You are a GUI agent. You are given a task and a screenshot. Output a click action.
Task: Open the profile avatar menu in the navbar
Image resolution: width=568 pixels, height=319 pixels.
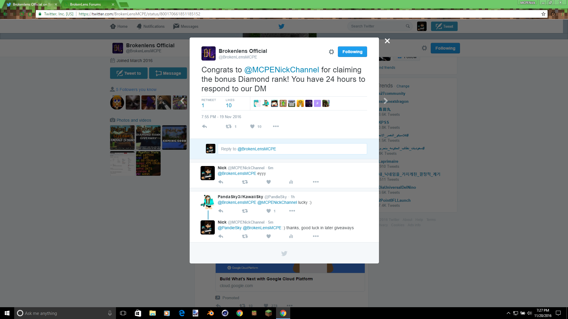pyautogui.click(x=422, y=26)
